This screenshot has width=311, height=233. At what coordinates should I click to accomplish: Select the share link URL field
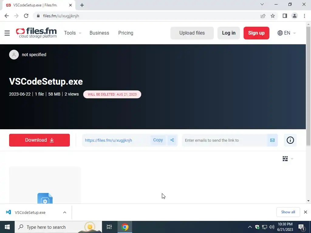click(x=116, y=140)
